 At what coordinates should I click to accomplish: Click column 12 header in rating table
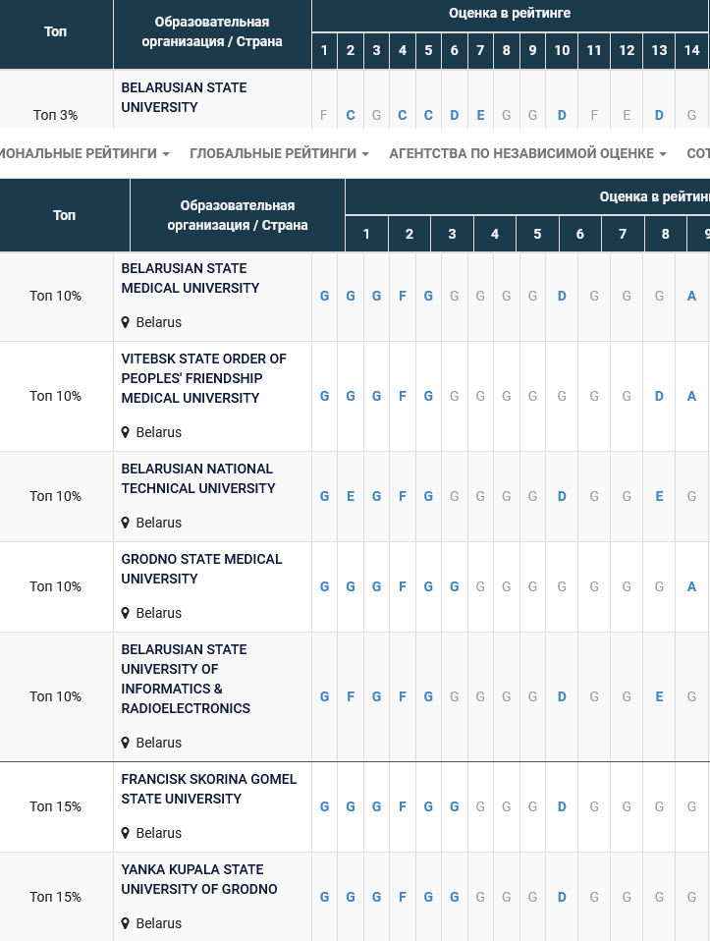627,50
